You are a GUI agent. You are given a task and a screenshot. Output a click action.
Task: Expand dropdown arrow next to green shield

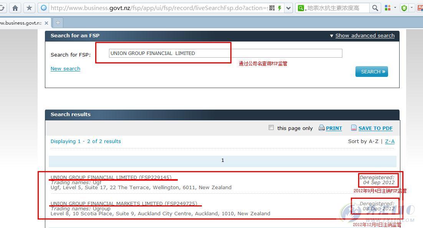(411, 8)
